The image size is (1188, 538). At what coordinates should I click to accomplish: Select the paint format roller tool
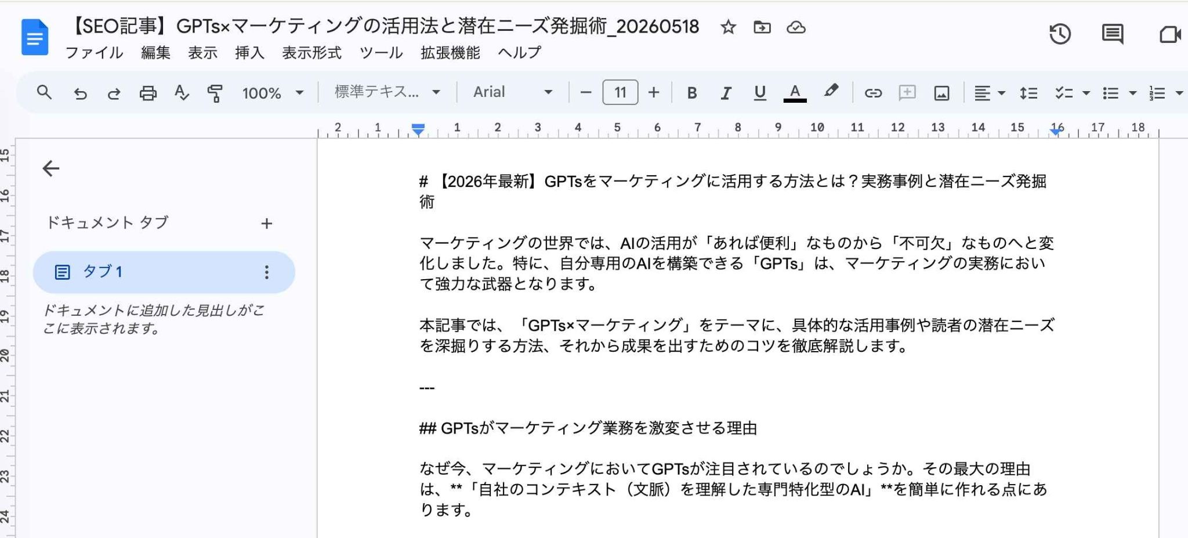[215, 93]
